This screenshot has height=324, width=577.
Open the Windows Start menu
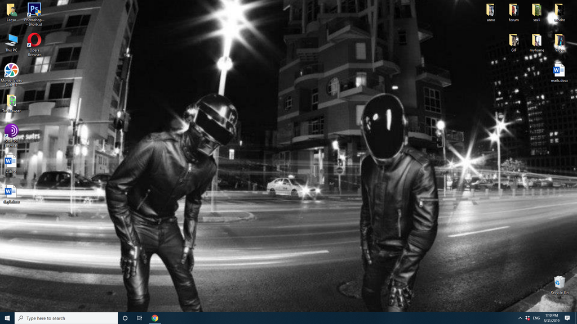coord(7,318)
